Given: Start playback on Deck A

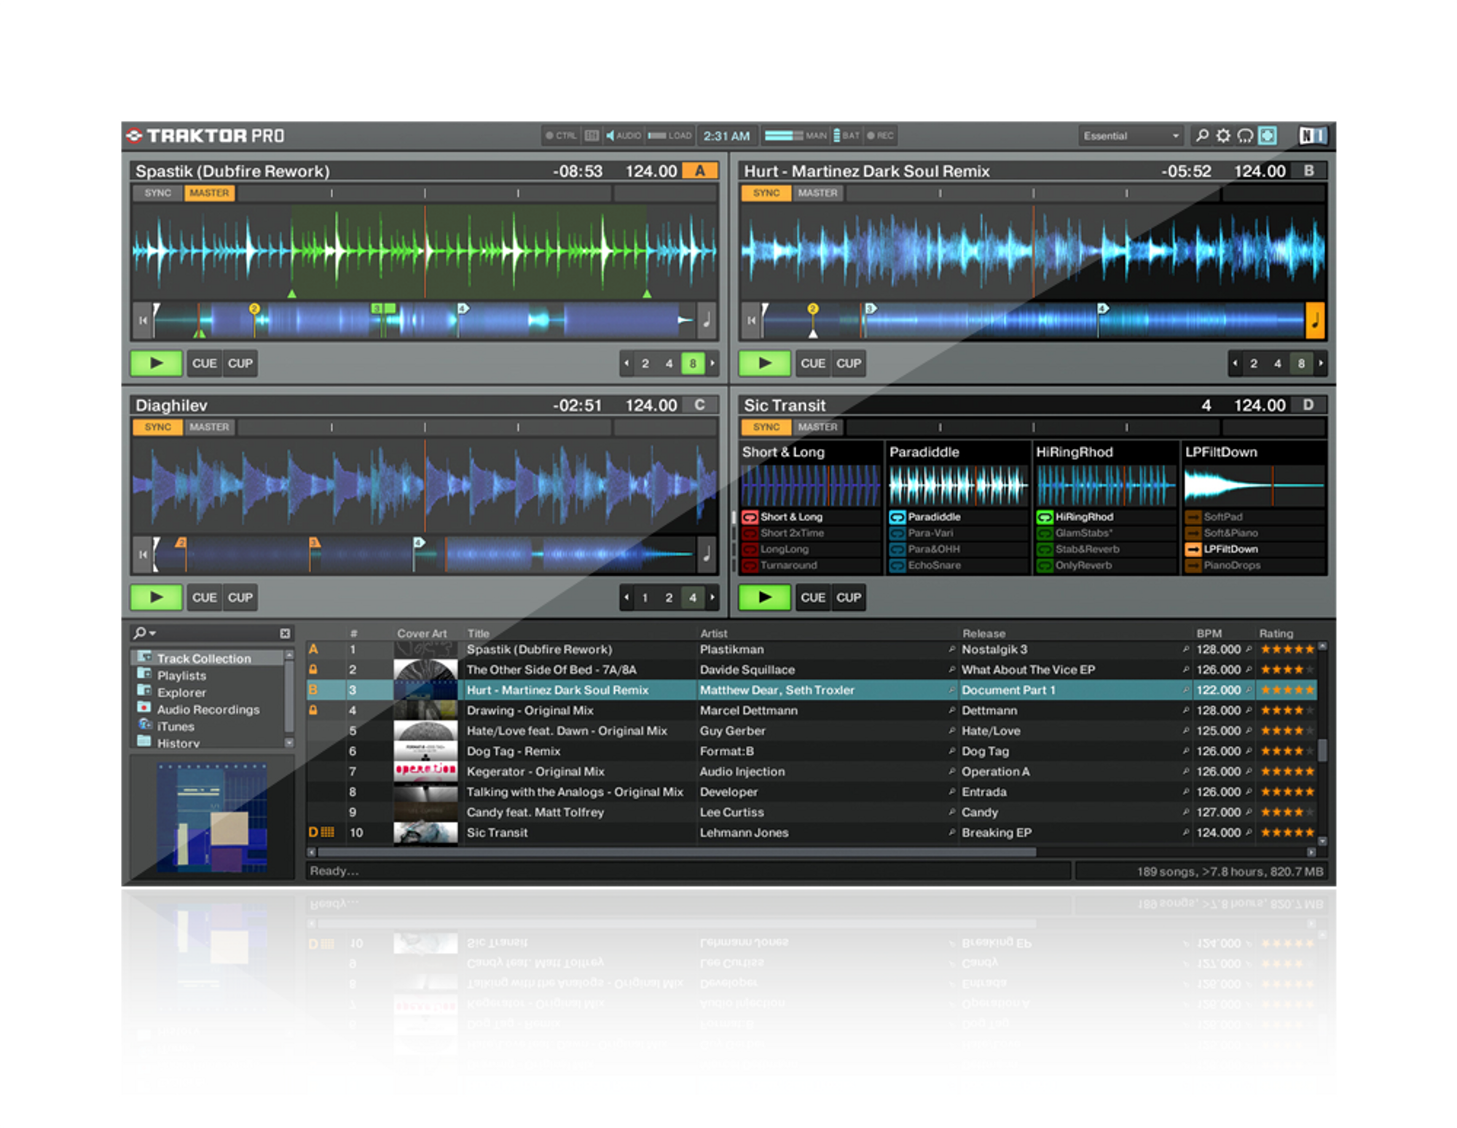Looking at the screenshot, I should (156, 363).
